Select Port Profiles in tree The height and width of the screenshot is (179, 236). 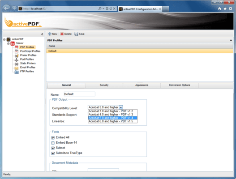pos(27,59)
